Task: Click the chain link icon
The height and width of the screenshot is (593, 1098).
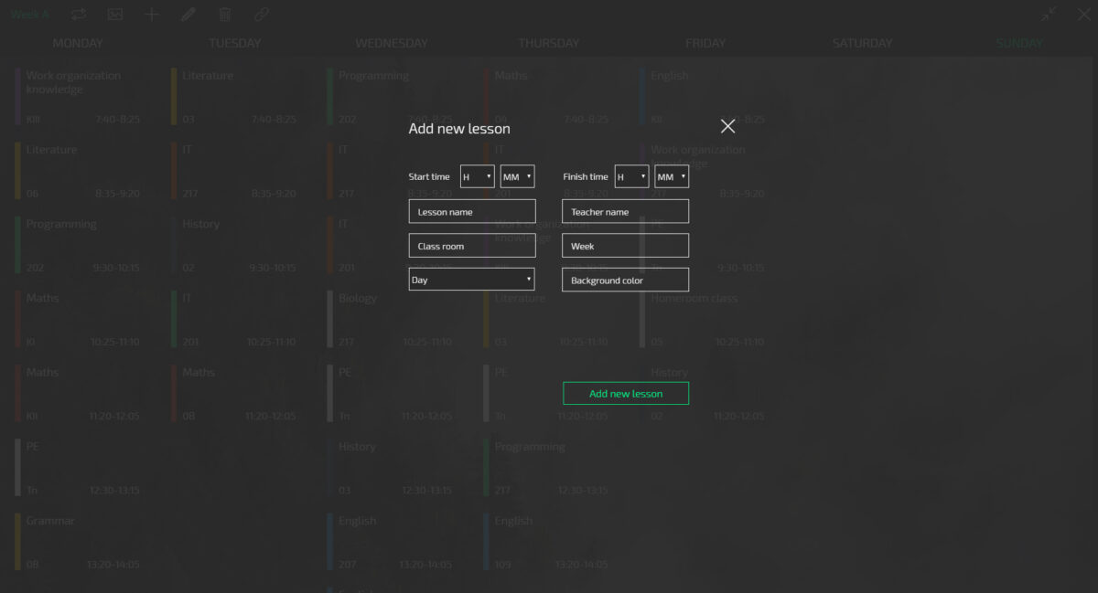Action: [x=262, y=15]
